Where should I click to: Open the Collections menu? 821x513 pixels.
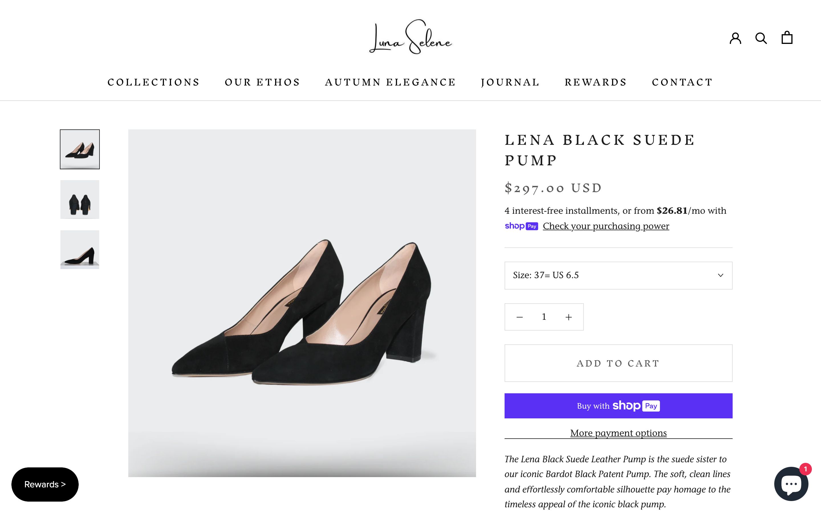click(x=153, y=82)
